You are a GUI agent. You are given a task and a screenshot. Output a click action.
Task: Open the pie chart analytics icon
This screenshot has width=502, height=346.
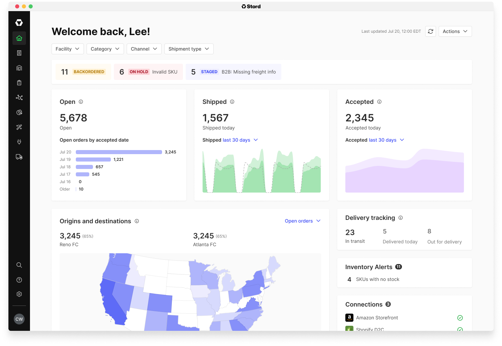[x=19, y=112]
